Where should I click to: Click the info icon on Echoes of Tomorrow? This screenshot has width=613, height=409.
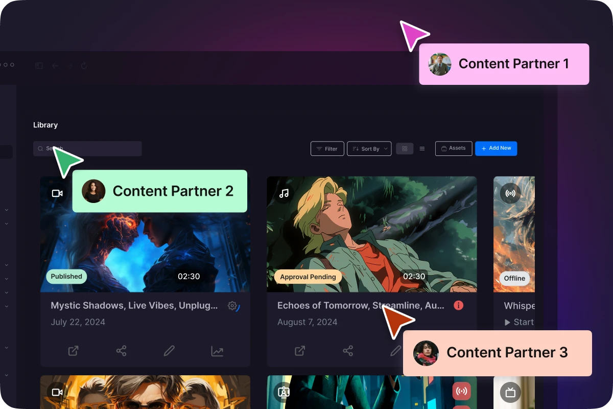(x=458, y=305)
